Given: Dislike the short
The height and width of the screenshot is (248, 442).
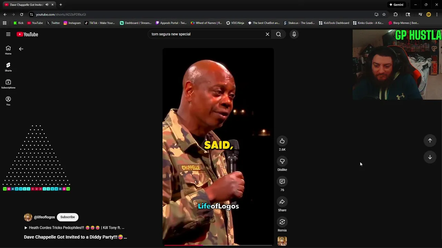Looking at the screenshot, I should pos(282,161).
